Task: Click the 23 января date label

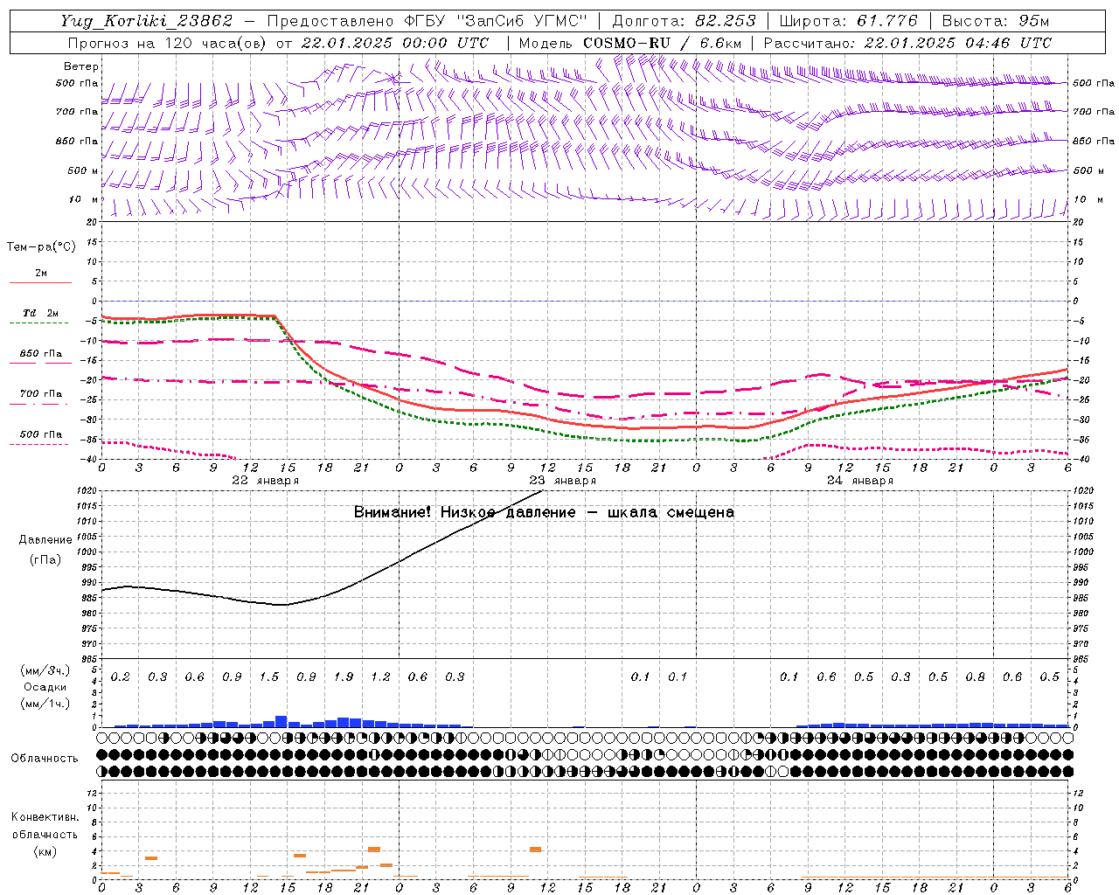Action: pyautogui.click(x=562, y=481)
